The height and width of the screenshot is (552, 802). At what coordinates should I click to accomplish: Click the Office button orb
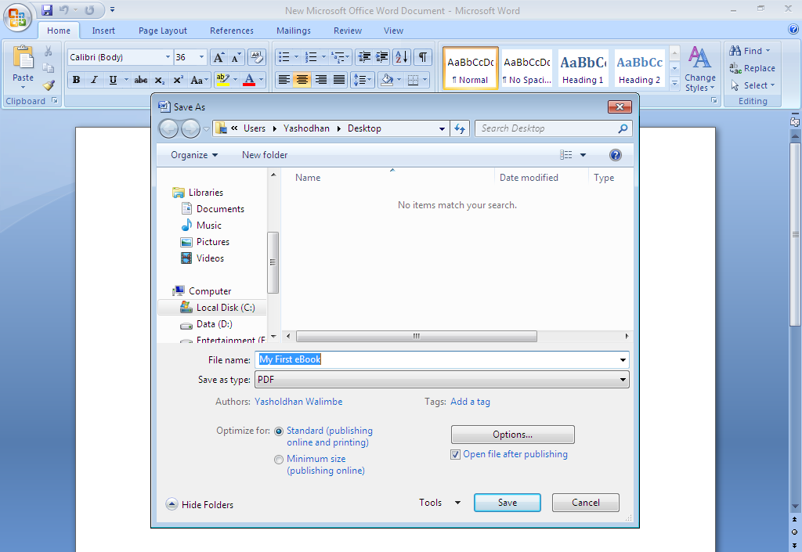tap(17, 17)
